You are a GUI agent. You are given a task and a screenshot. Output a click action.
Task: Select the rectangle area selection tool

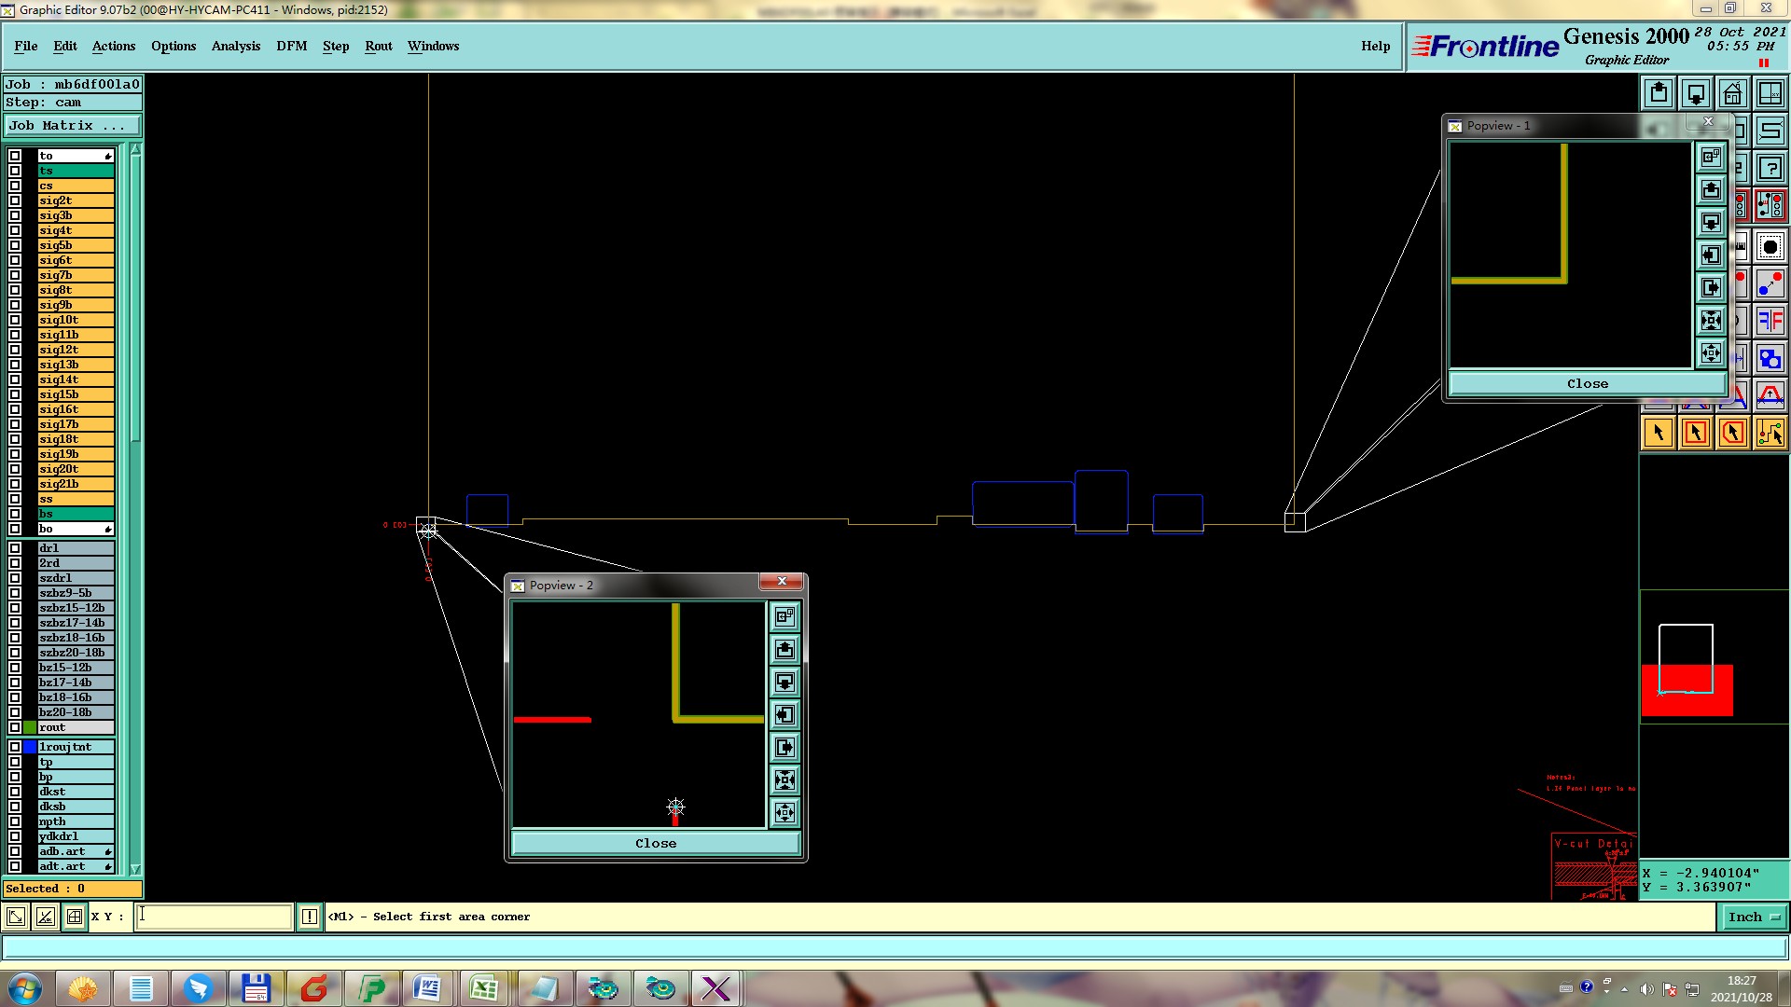(x=1695, y=433)
